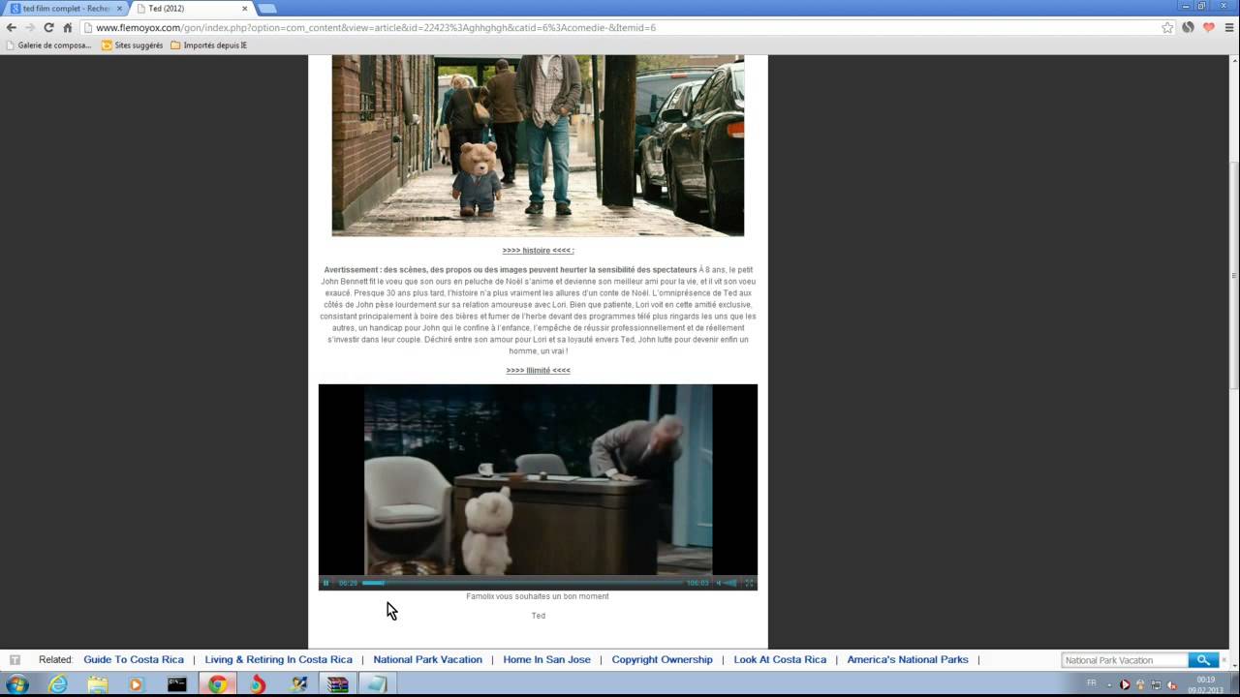Open 'Guide To Costa Rica' related link
This screenshot has width=1240, height=697.
coord(134,659)
